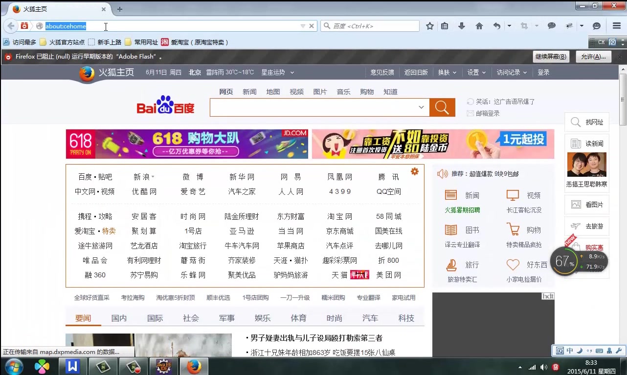Switch to 娱乐 news tab

click(x=263, y=318)
